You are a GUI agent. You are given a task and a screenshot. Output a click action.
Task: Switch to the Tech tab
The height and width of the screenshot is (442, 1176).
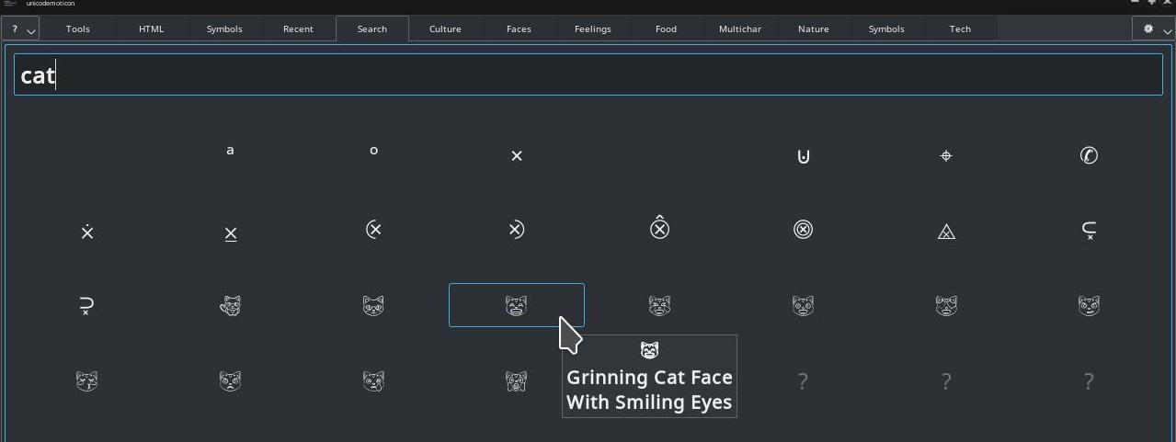[960, 28]
